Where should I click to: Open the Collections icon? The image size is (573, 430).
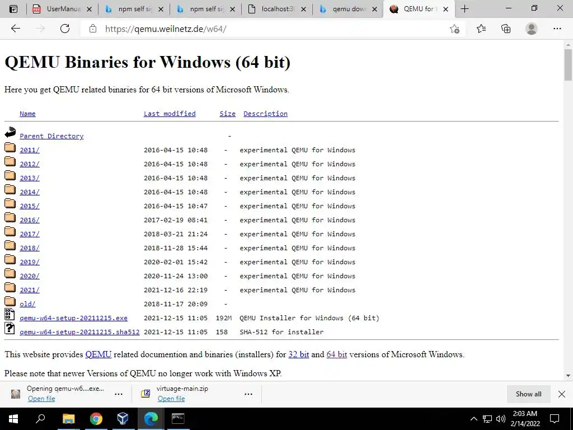click(x=506, y=29)
